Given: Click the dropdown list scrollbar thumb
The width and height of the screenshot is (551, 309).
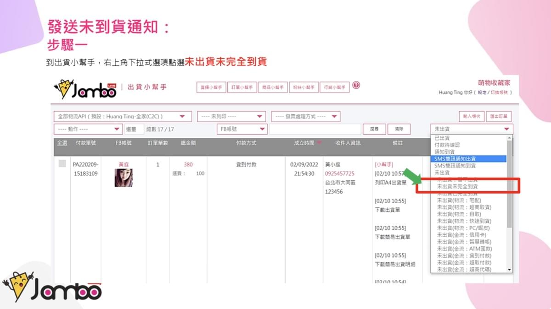Looking at the screenshot, I should pos(509,184).
